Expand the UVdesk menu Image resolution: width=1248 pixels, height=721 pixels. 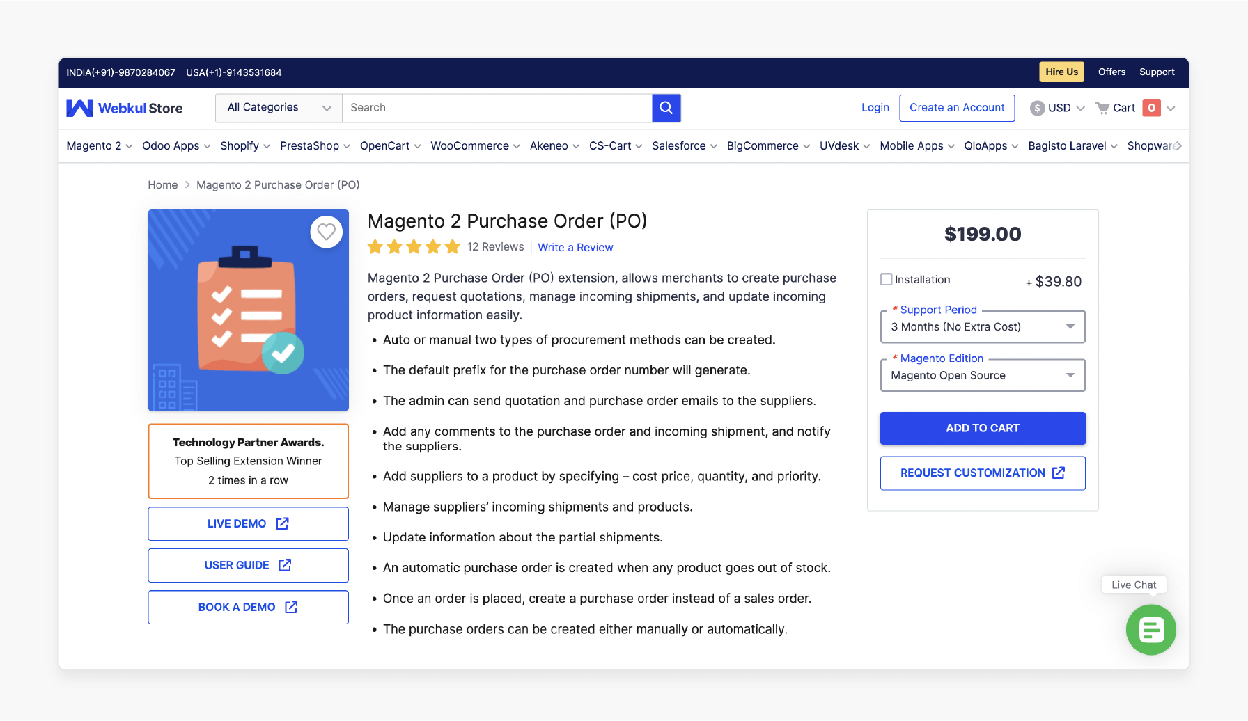(845, 145)
